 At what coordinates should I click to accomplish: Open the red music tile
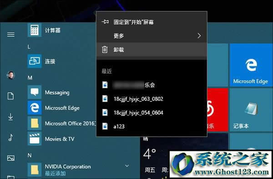[217, 110]
